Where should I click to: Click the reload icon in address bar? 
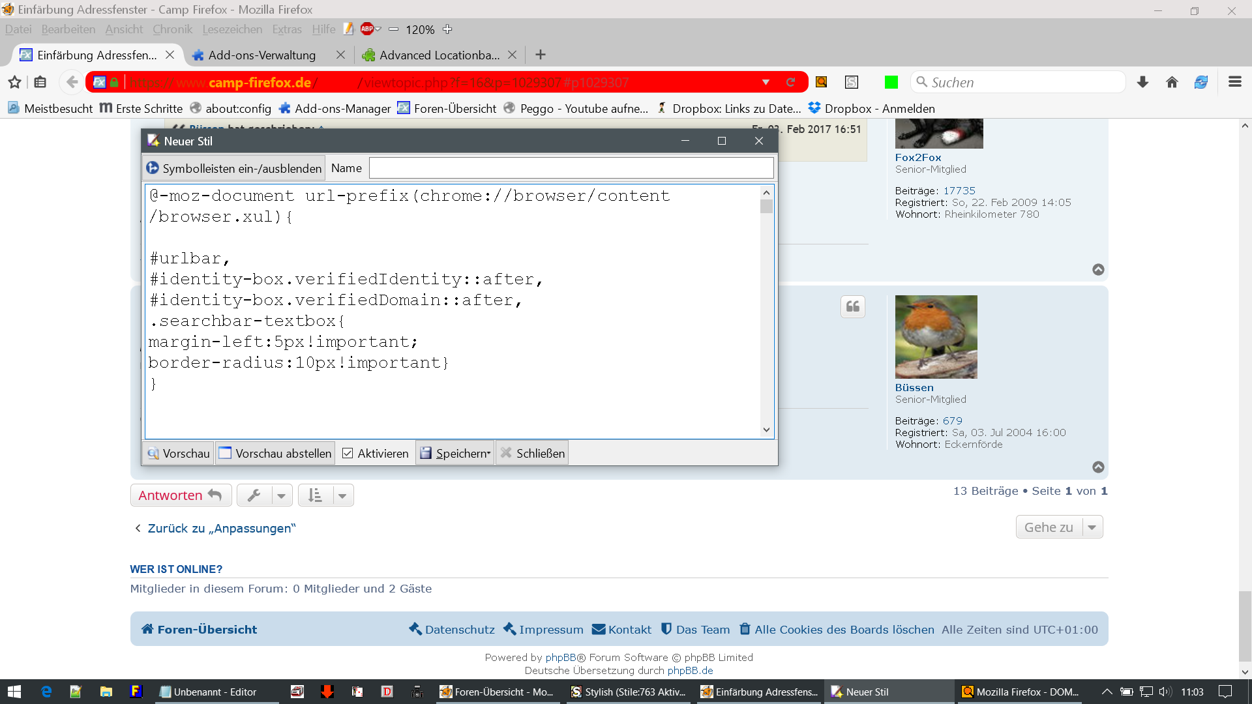[x=790, y=82]
